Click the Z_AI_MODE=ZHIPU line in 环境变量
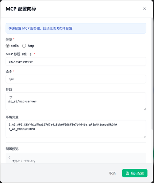Screen dimensions: 154x183 [22, 129]
